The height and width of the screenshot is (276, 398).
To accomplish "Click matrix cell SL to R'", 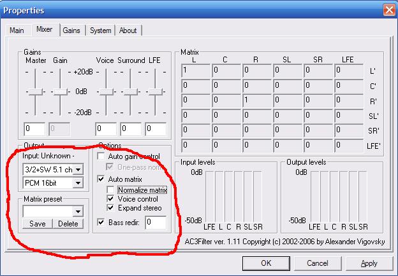I will click(x=288, y=100).
